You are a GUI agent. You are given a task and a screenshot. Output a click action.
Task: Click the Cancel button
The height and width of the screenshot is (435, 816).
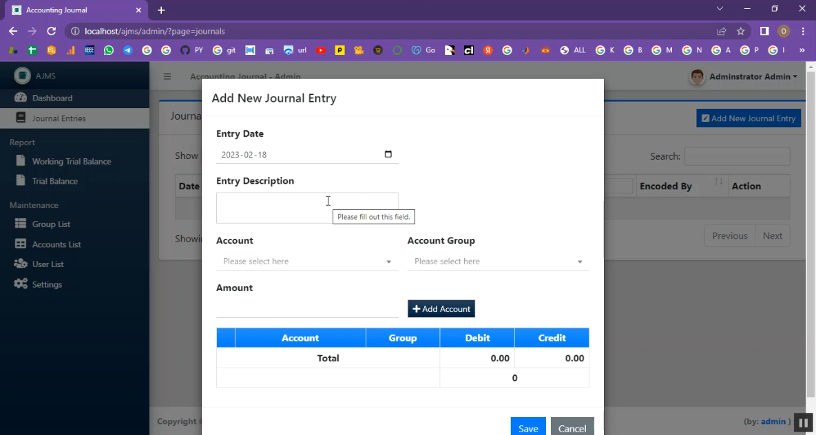click(x=572, y=427)
